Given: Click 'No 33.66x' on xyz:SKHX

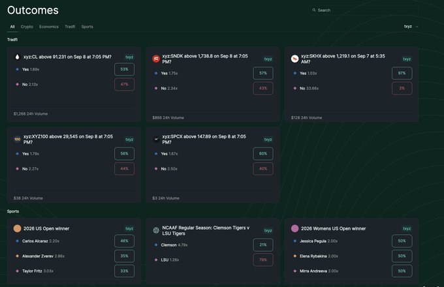Looking at the screenshot, I should point(309,88).
